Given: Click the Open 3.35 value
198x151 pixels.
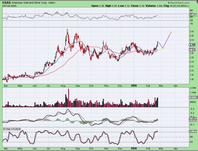Looking at the screenshot, I should (97, 6).
